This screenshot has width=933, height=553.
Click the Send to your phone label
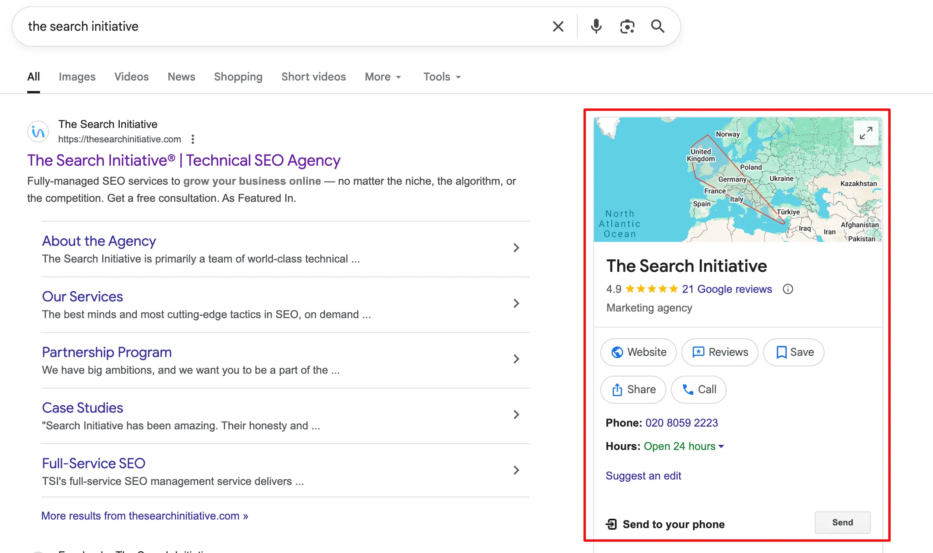pos(674,524)
